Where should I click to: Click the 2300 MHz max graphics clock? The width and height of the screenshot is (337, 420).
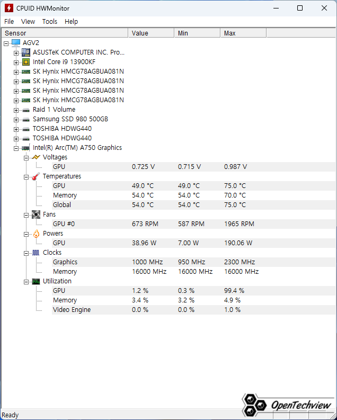[240, 262]
